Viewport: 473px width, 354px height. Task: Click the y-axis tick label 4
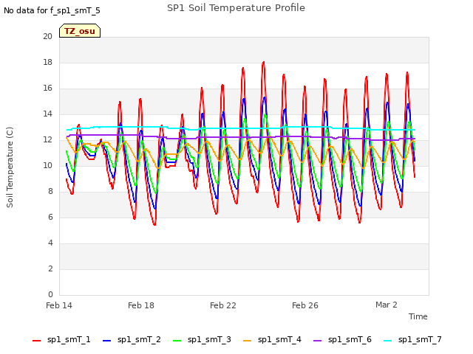[x=50, y=243]
